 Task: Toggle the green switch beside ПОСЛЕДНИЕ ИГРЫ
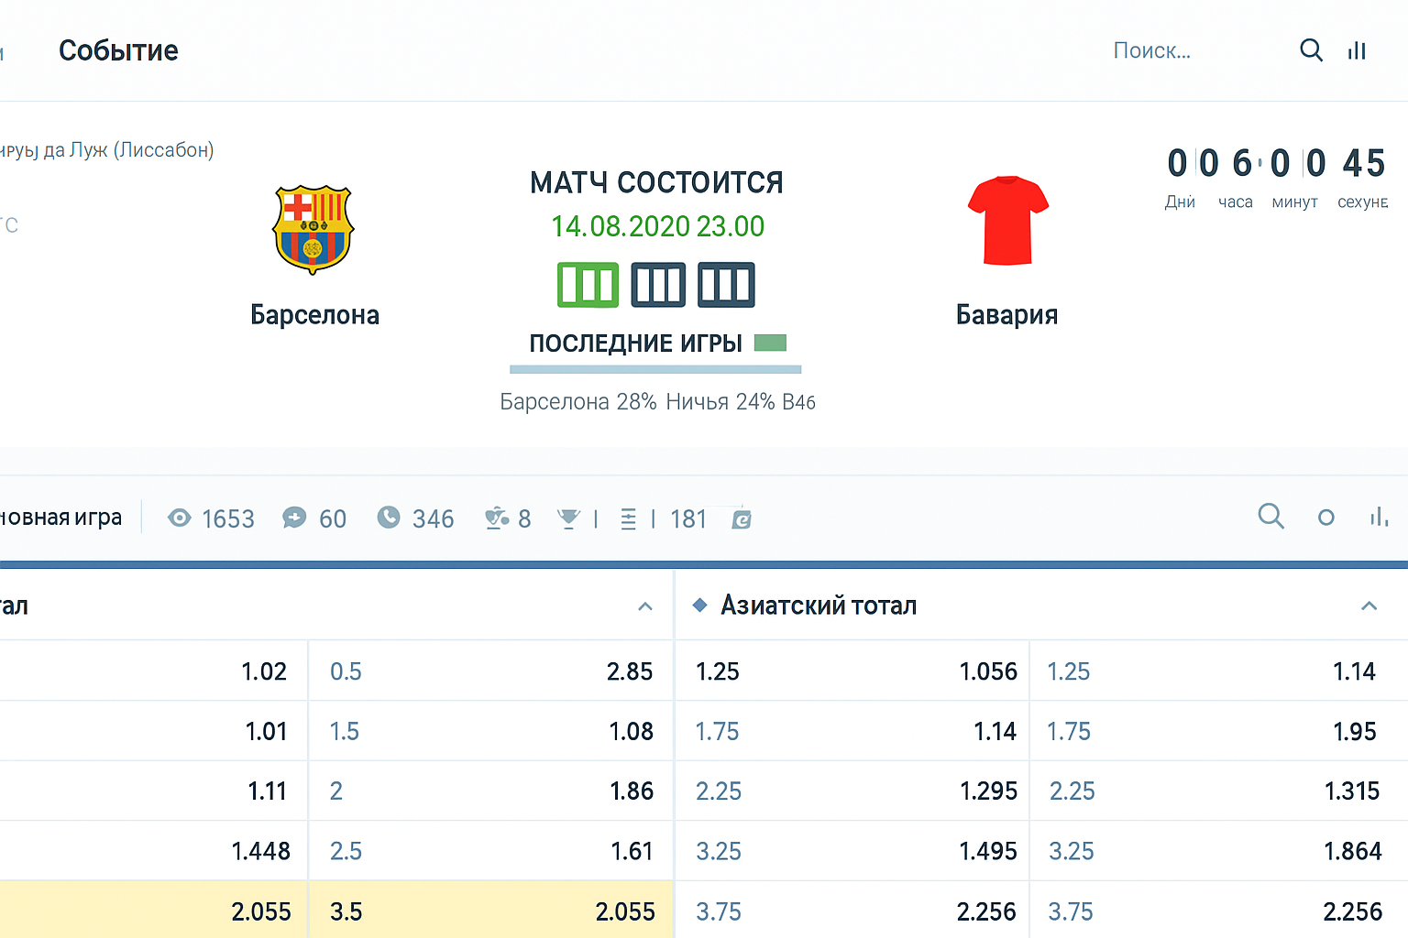[770, 343]
